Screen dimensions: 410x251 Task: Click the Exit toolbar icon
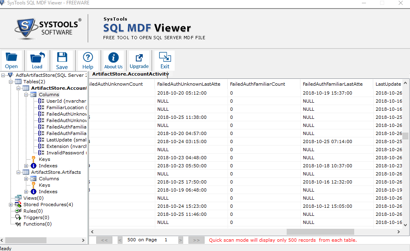pos(165,57)
